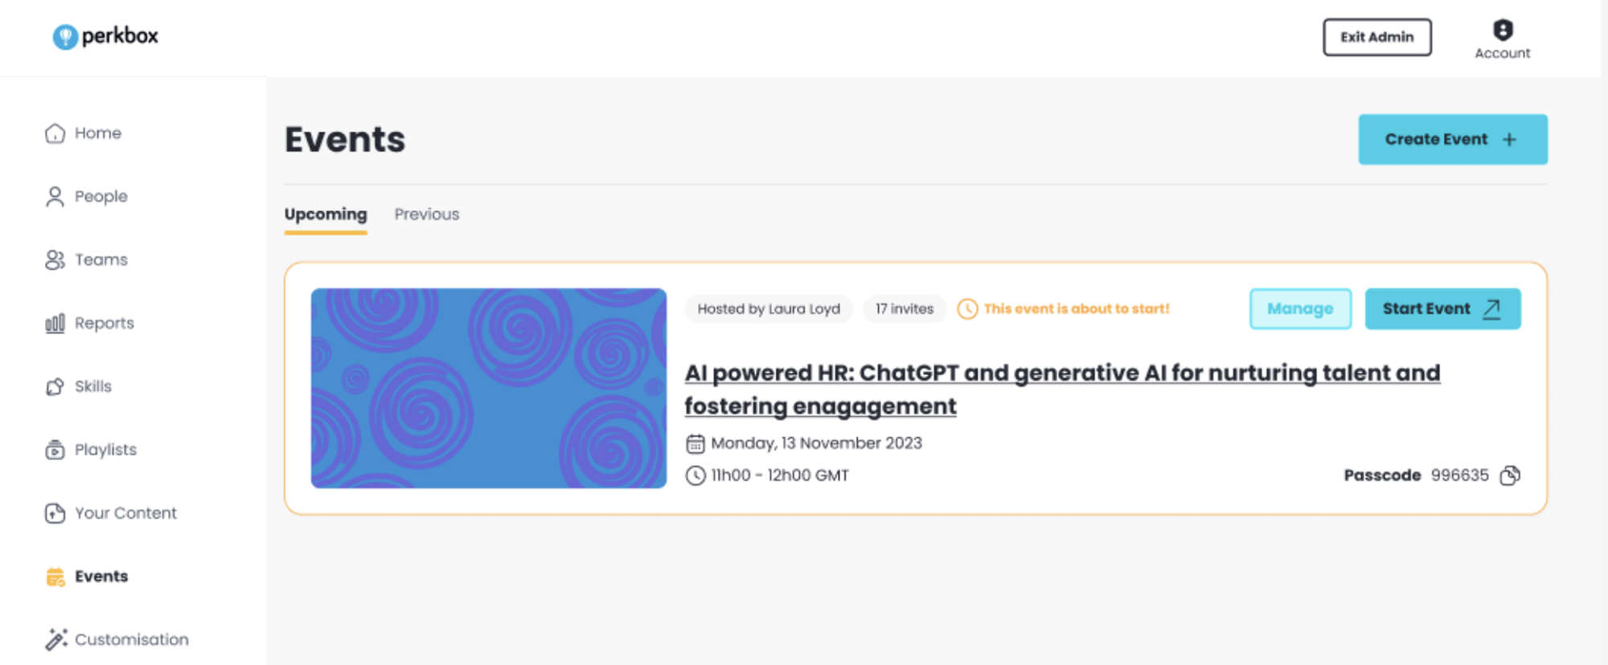Click the Create Event button
1608x665 pixels.
[1453, 139]
